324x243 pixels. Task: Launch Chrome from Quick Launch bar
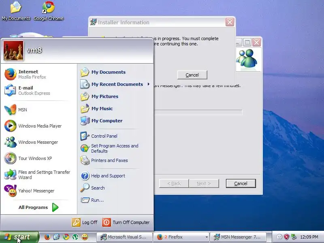click(x=66, y=237)
